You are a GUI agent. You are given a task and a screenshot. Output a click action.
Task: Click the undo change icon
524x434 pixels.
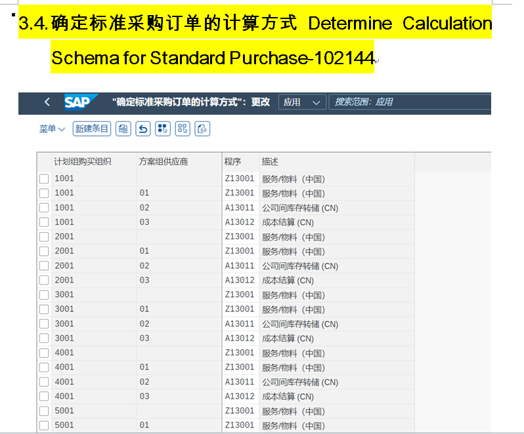point(143,128)
